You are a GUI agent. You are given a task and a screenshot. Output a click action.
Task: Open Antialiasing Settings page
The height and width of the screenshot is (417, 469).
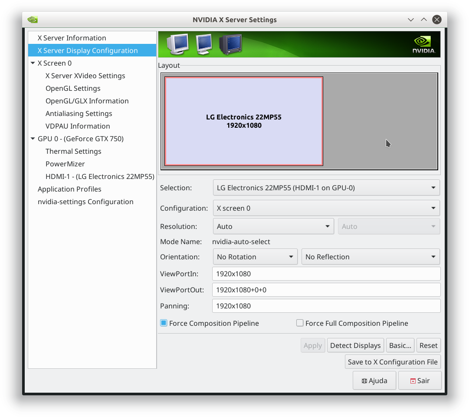(79, 113)
